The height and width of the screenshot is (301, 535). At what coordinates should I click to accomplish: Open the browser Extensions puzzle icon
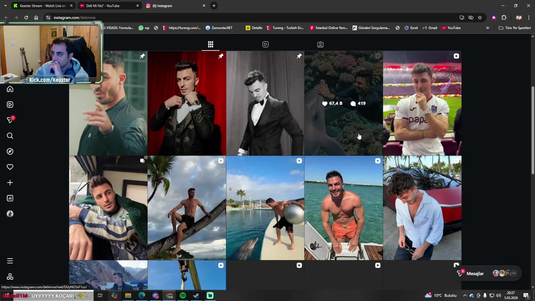coord(504,18)
